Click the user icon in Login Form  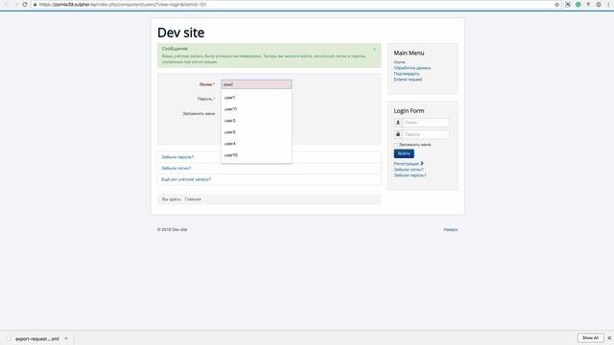(x=398, y=123)
